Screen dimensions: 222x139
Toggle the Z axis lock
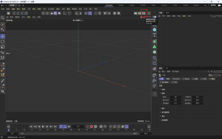tap(22, 13)
